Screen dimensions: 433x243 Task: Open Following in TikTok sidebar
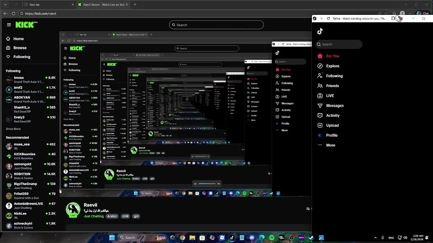[x=330, y=76]
